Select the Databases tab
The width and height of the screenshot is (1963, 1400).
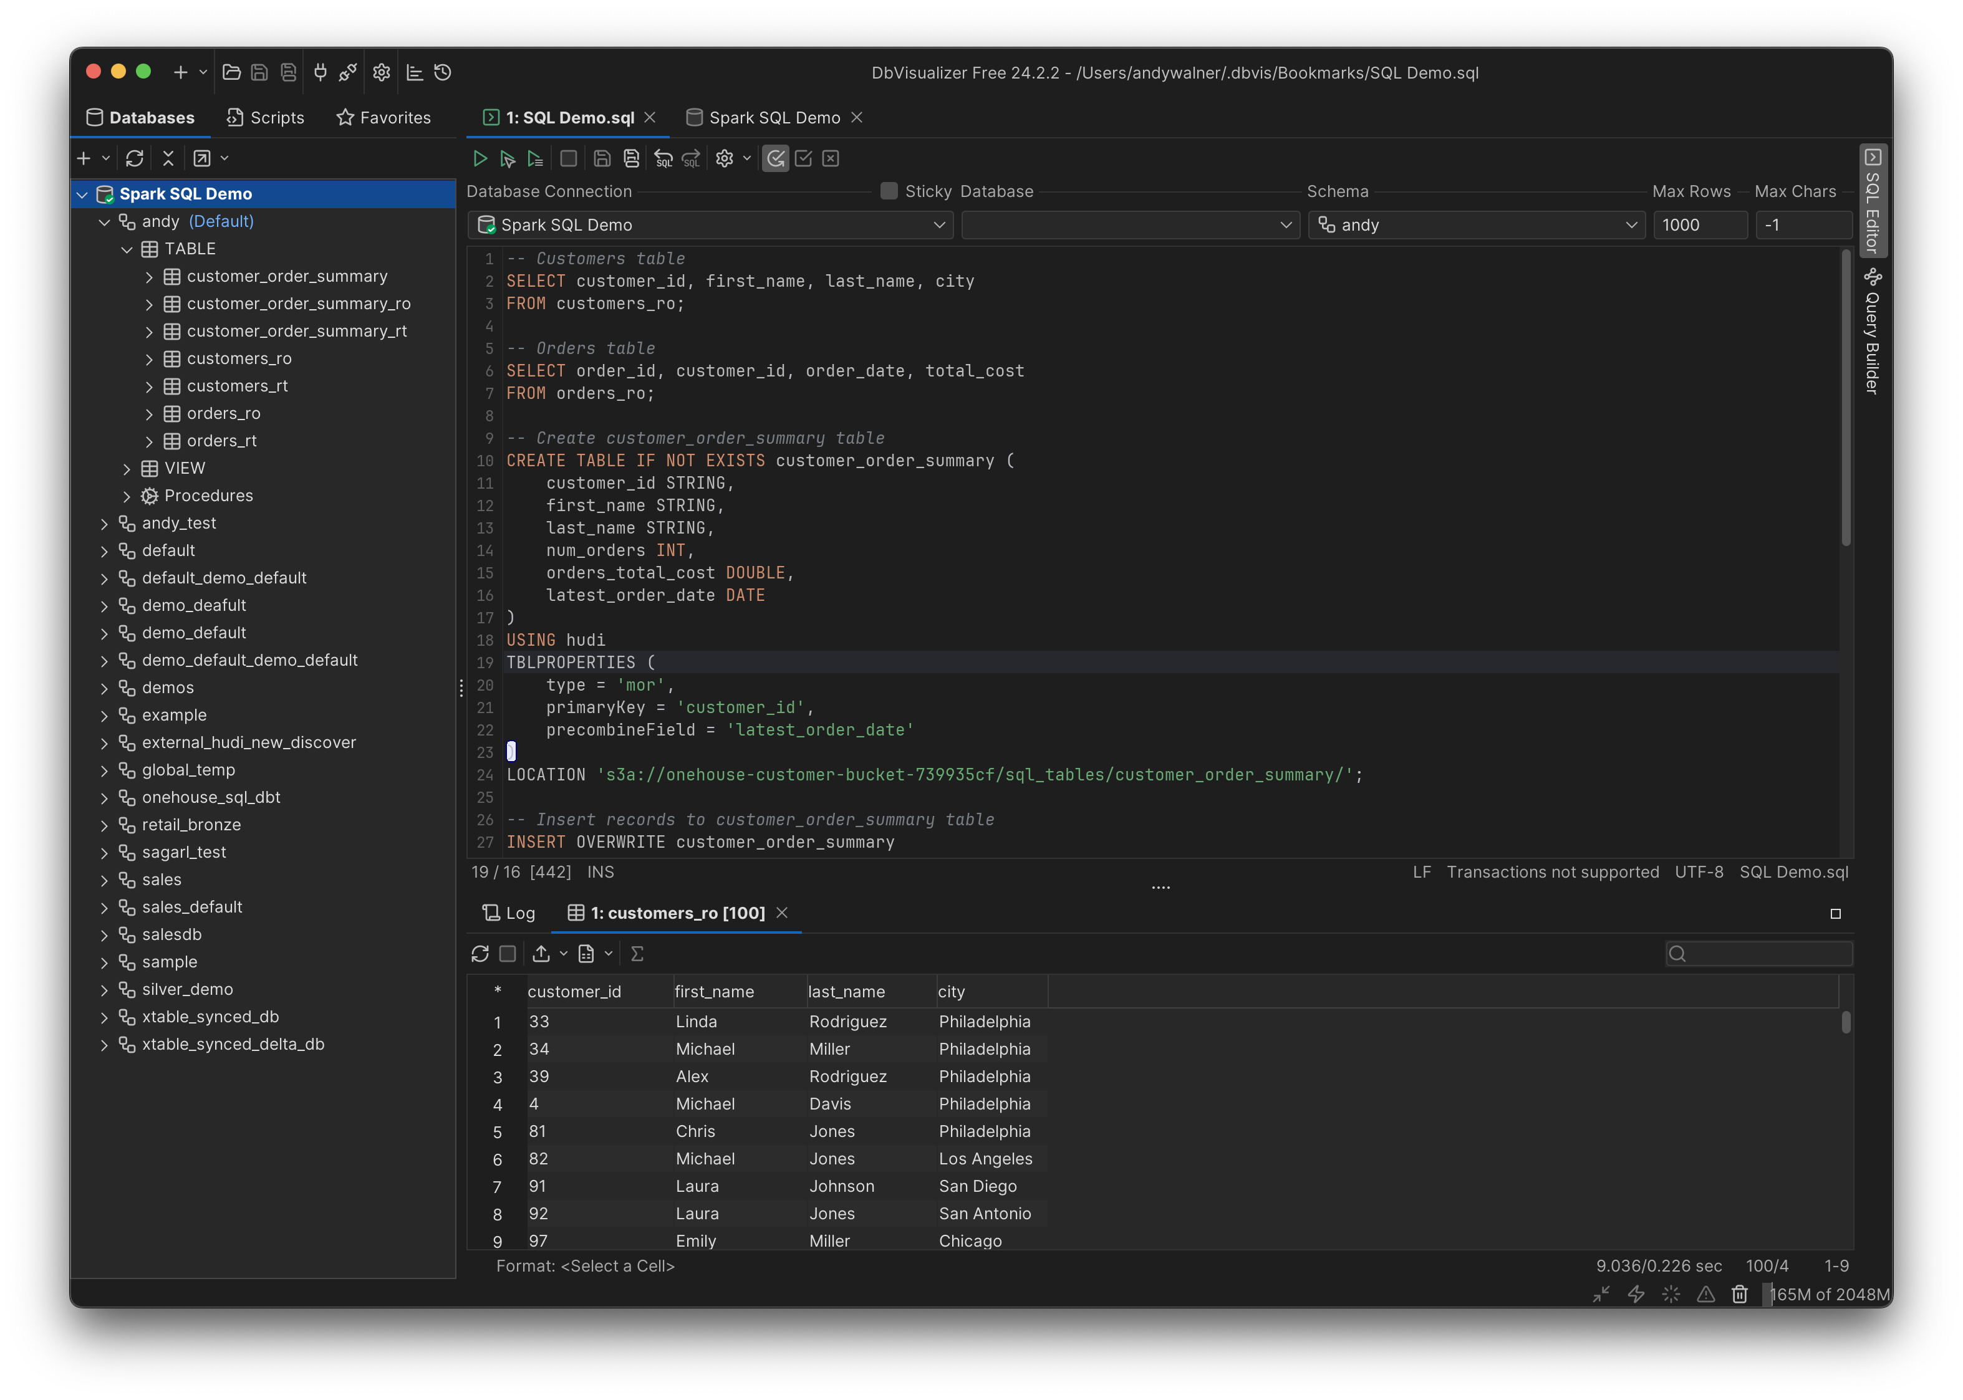[x=140, y=117]
